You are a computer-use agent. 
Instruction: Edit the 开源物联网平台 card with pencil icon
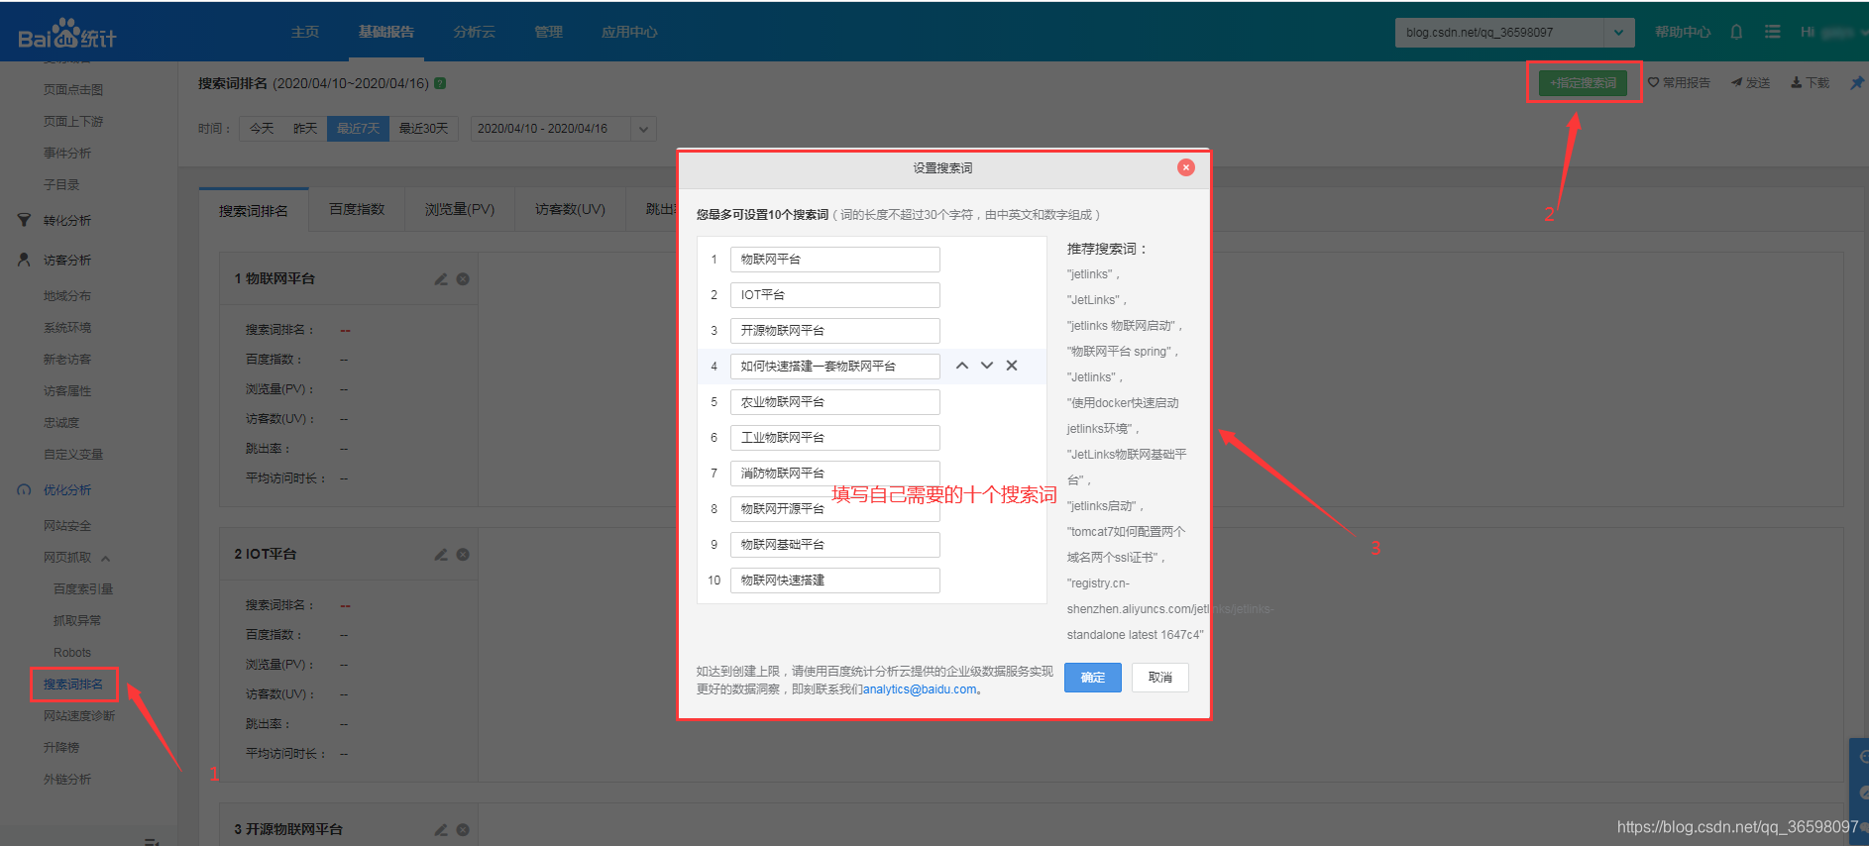pos(441,830)
